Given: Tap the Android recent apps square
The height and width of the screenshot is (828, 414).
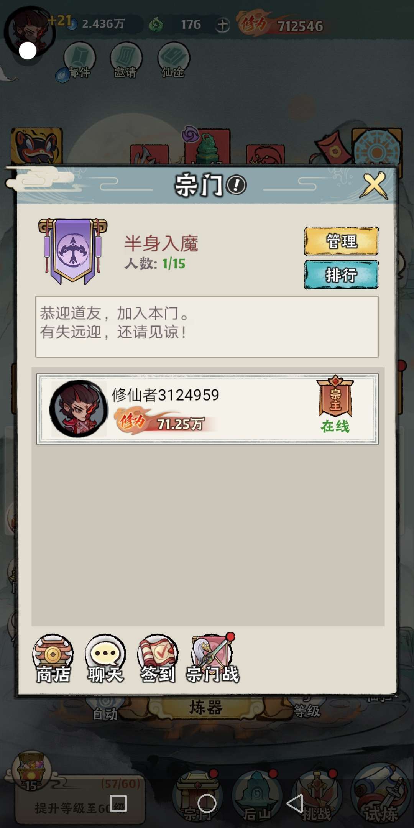Looking at the screenshot, I should (118, 803).
